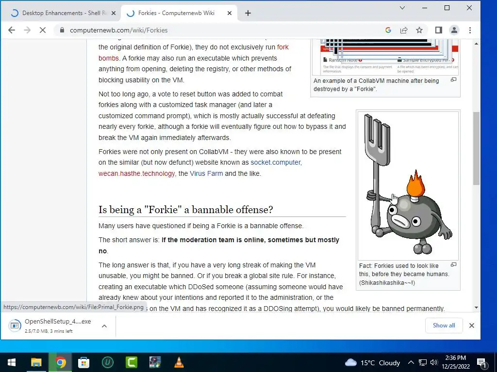
Task: Open the clock showing 2:36 PM
Action: click(x=455, y=362)
